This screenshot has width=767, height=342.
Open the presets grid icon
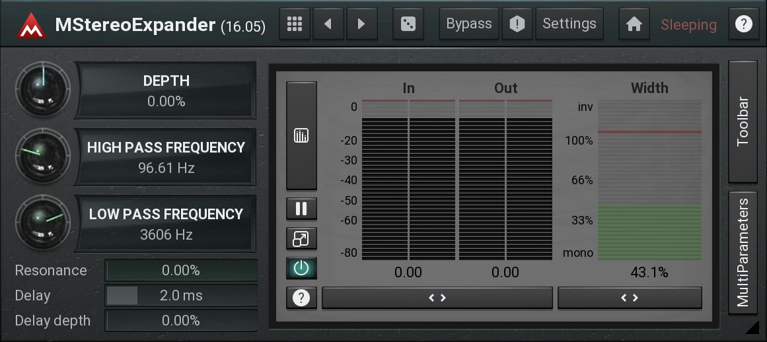pos(295,24)
